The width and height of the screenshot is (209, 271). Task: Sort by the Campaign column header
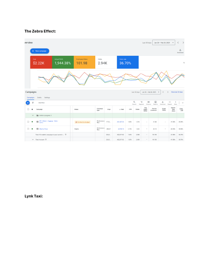click(39, 109)
